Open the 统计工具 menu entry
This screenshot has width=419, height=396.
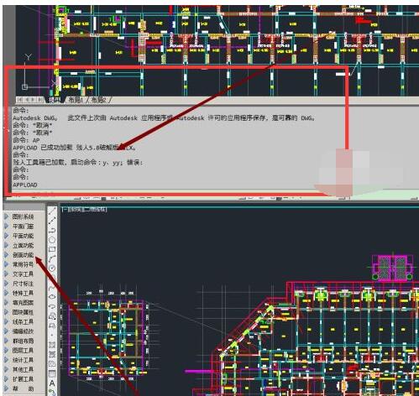[23, 360]
